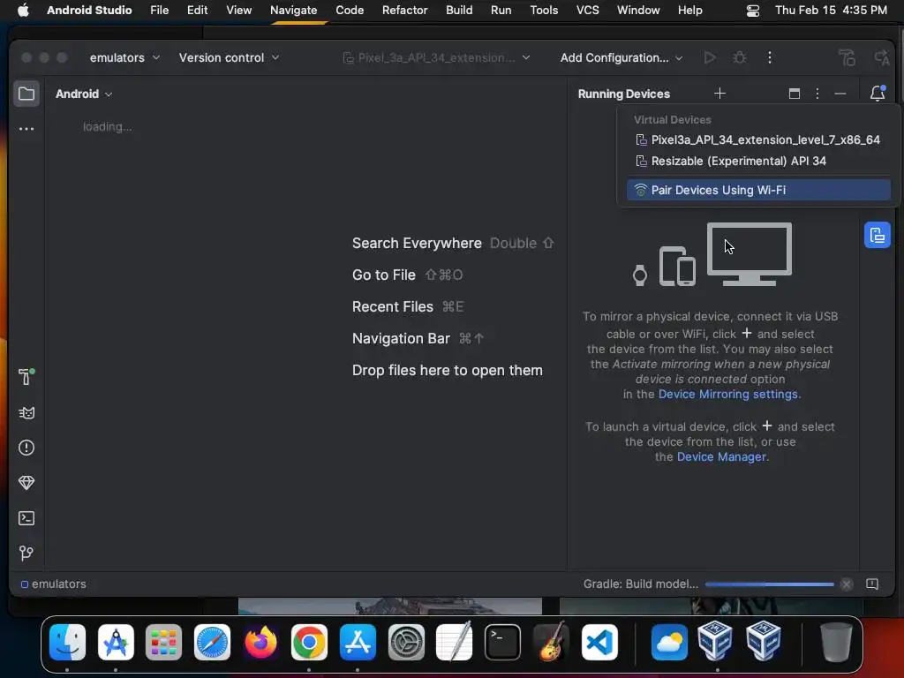Expand the emulators project dropdown
This screenshot has width=904, height=678.
[124, 57]
